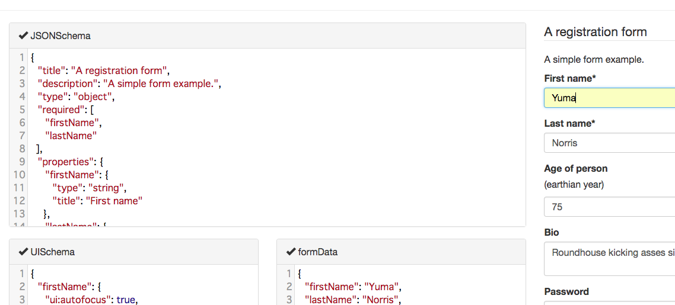675x305 pixels.
Task: Click the "type": "string" line
Action: [x=90, y=188]
